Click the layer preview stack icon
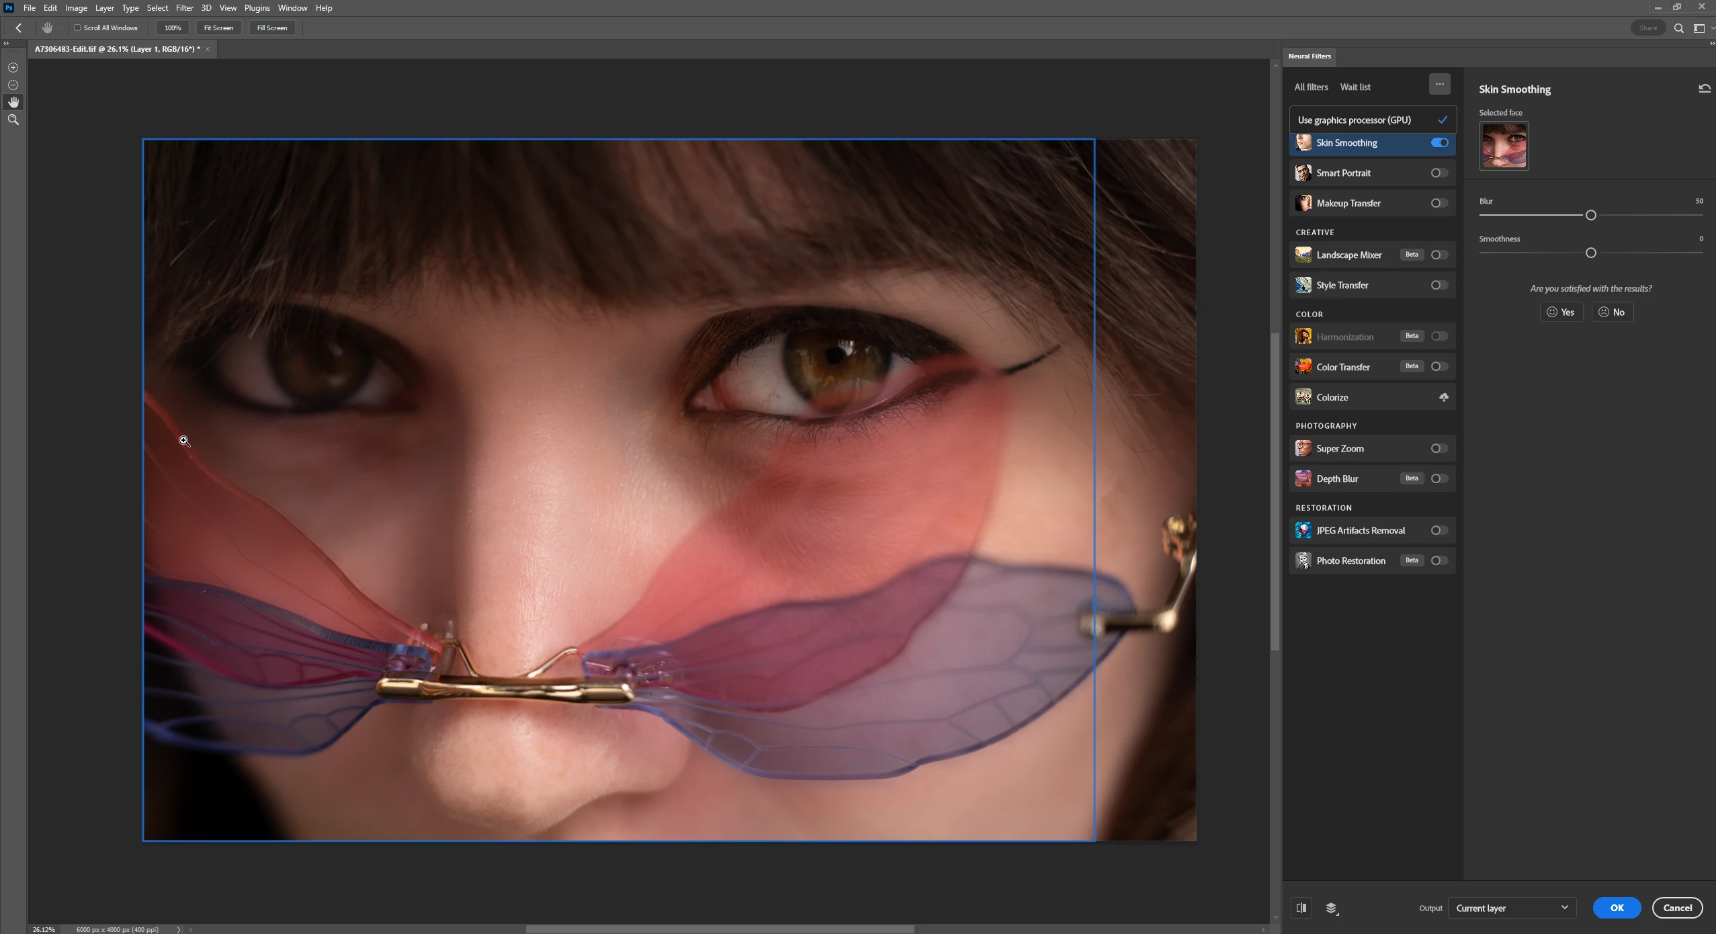The image size is (1716, 934). click(1332, 908)
